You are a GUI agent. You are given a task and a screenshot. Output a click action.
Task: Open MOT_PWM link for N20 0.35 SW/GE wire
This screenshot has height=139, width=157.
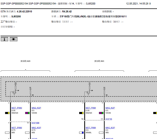click(x=17, y=108)
